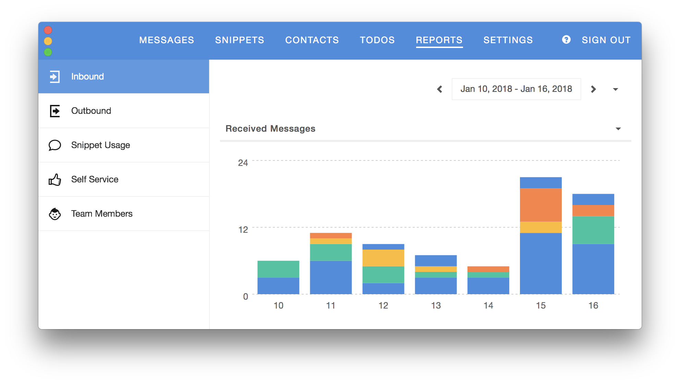The width and height of the screenshot is (680, 384).
Task: Click the Inbound arrow icon
Action: tap(55, 76)
